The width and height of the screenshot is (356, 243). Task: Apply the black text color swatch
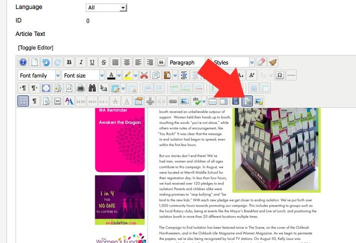[111, 75]
